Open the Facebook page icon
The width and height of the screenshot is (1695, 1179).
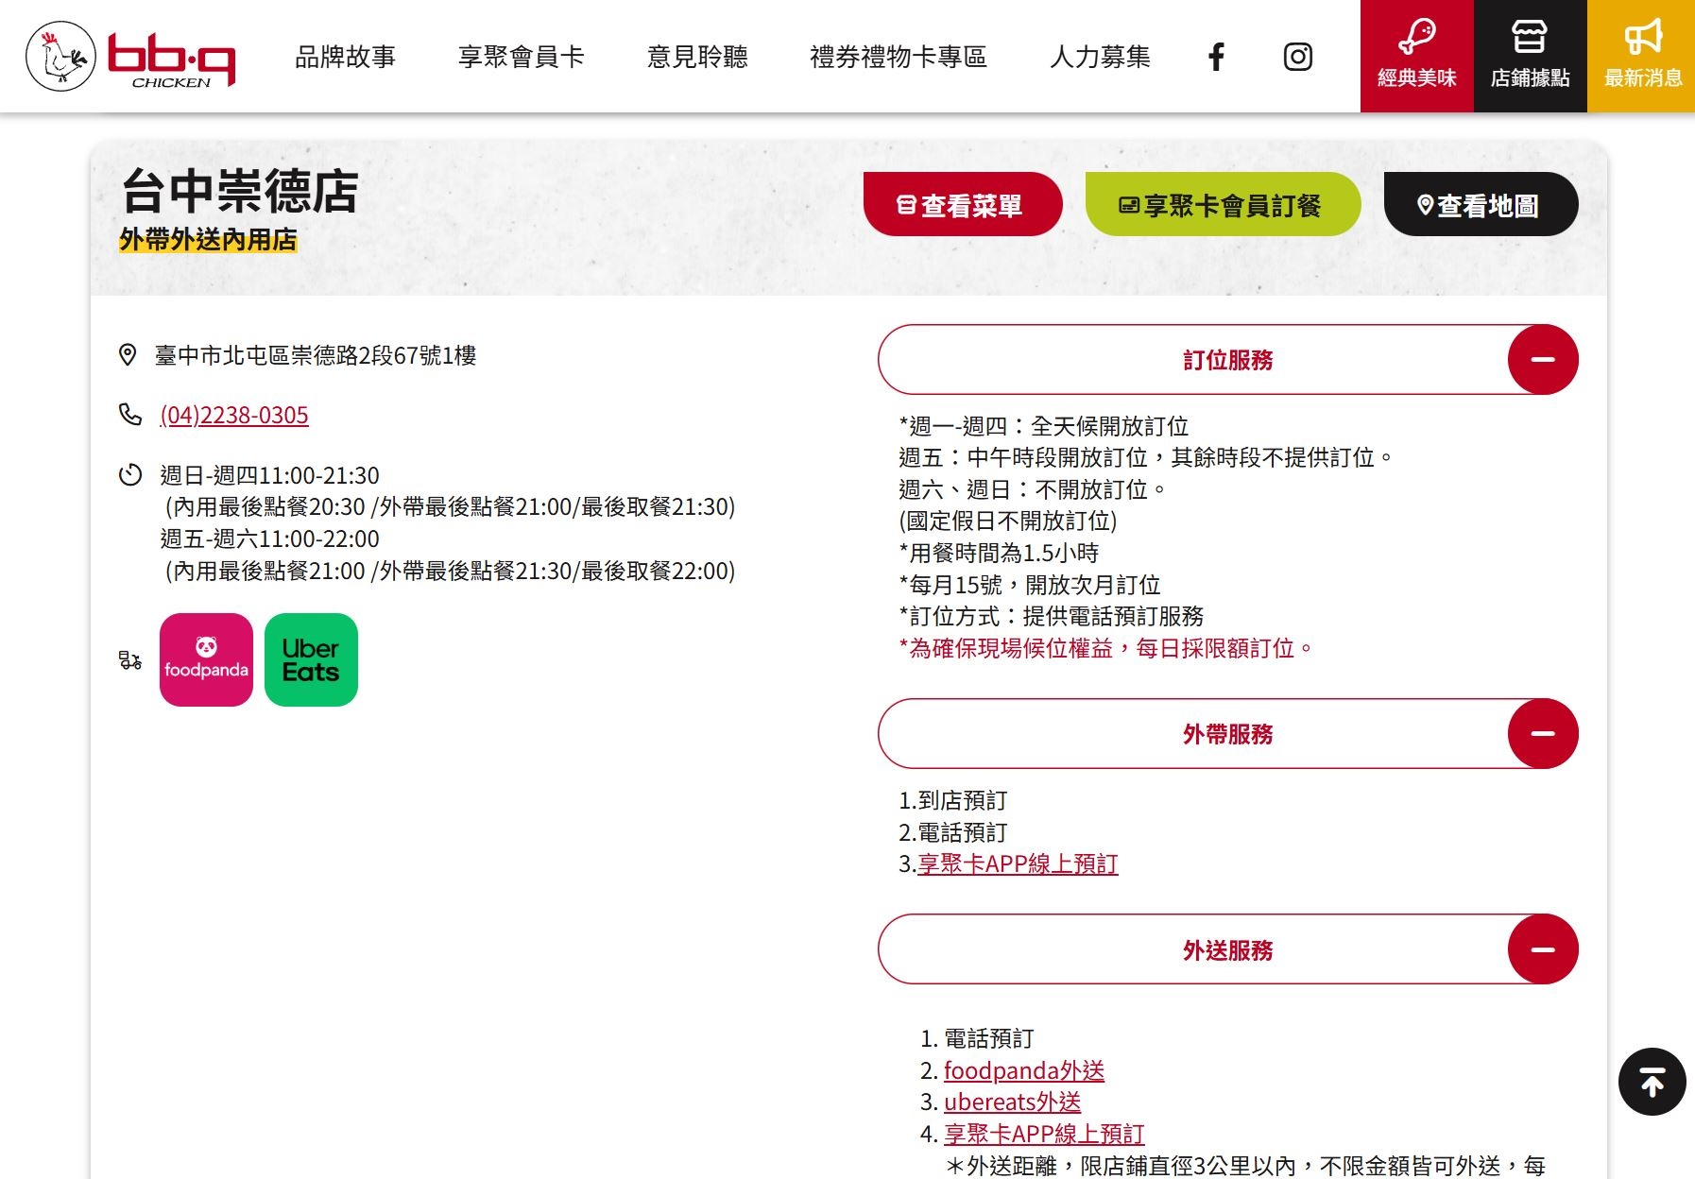point(1217,57)
